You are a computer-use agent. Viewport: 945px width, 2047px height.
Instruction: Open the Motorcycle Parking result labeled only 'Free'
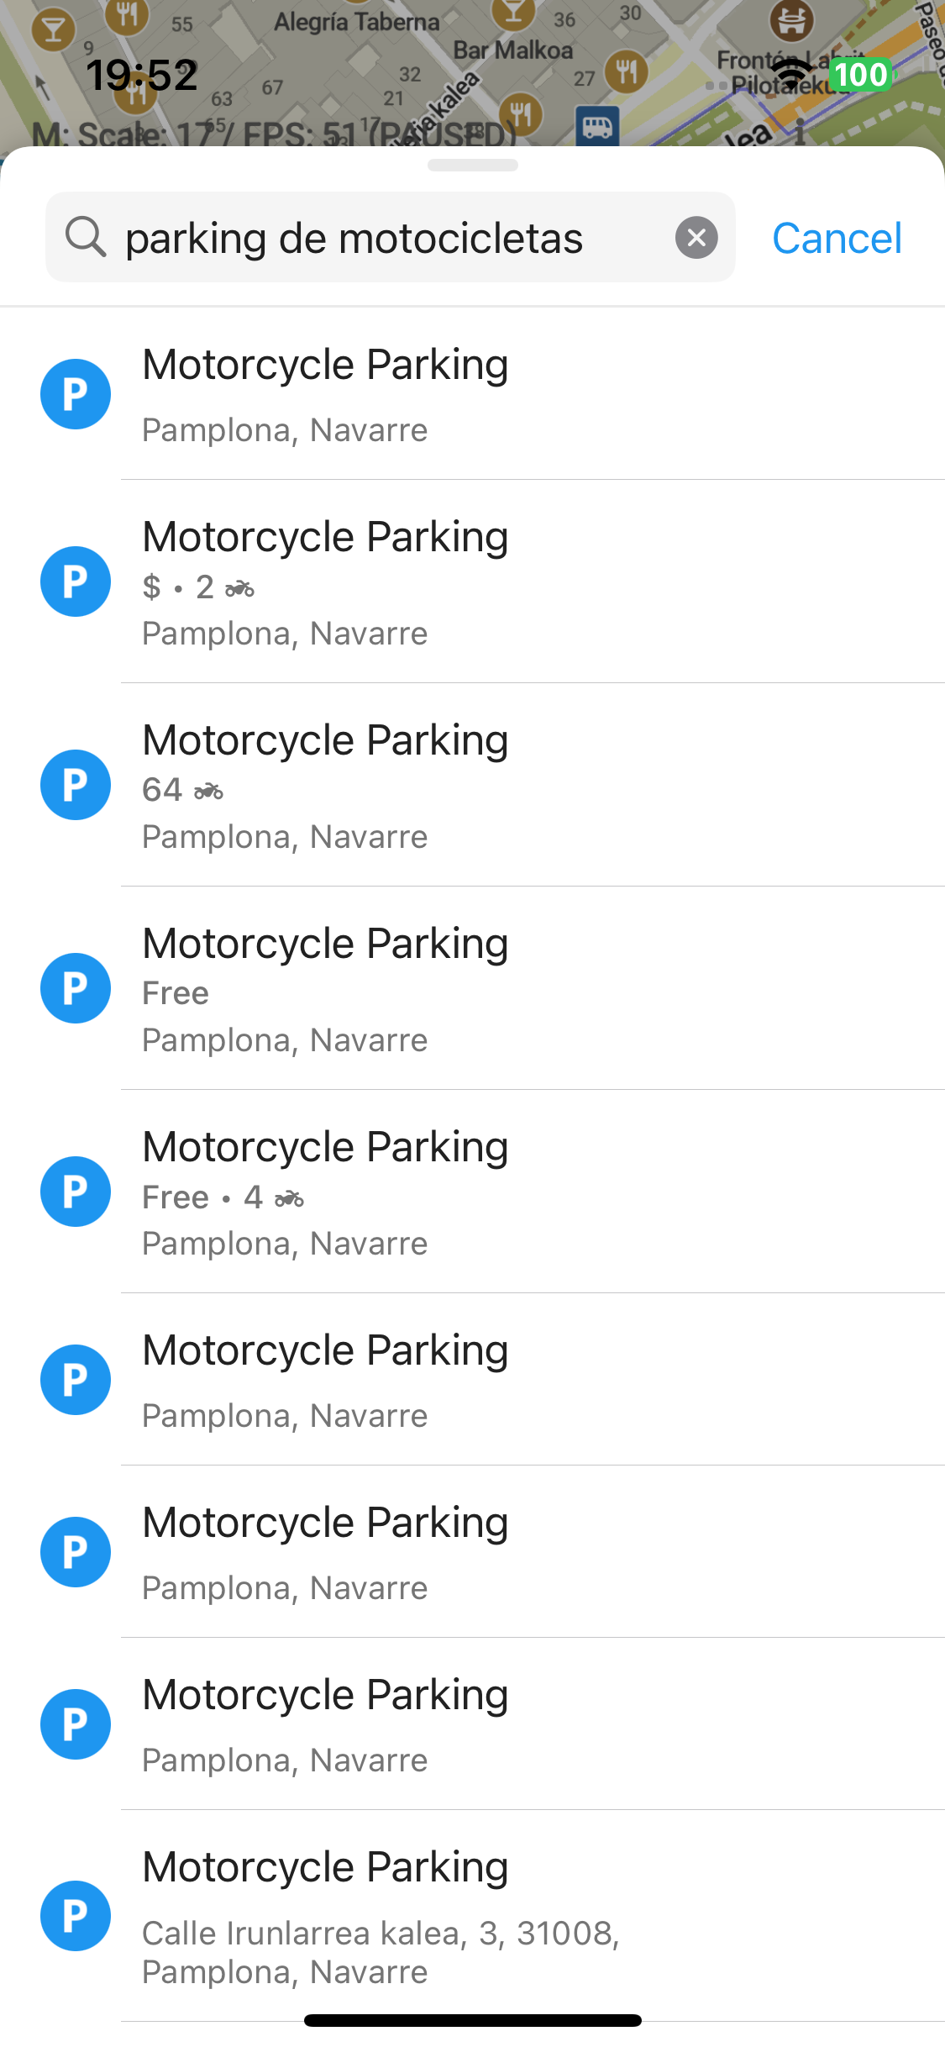point(504,989)
